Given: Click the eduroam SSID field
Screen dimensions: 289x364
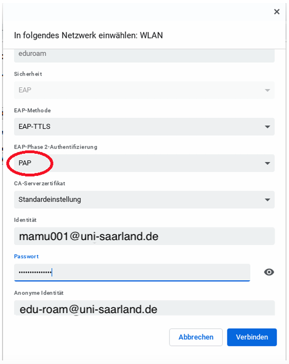Looking at the screenshot, I should coord(144,56).
